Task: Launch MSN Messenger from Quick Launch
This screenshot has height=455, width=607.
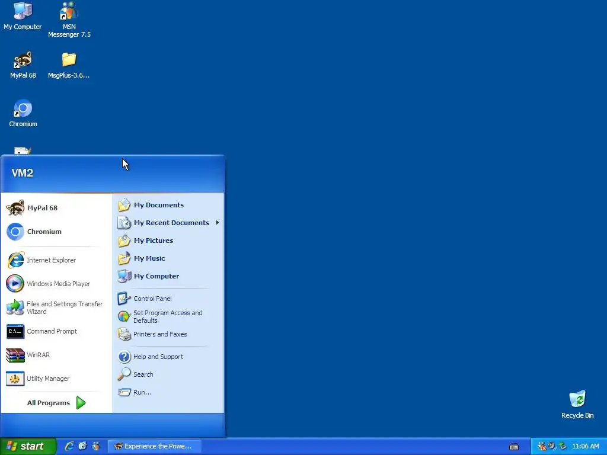Action: pos(96,446)
